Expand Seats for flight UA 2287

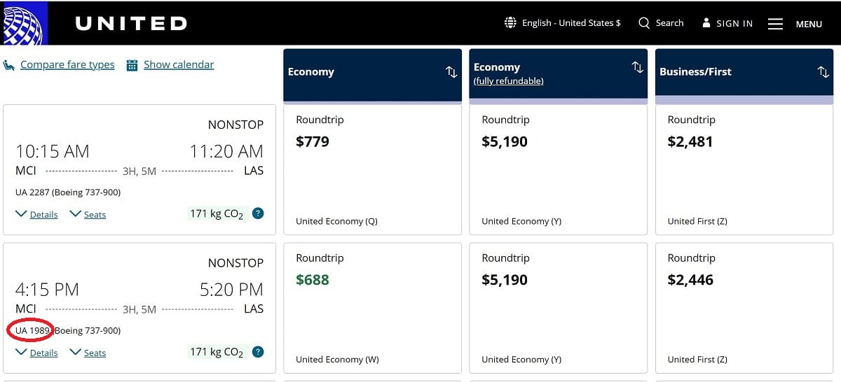pyautogui.click(x=88, y=214)
